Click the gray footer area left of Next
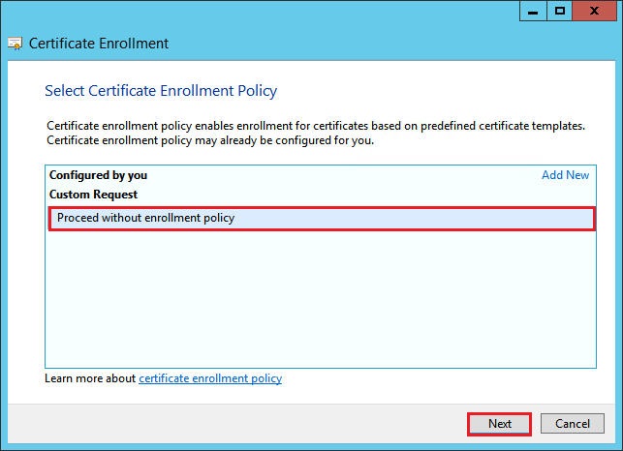This screenshot has height=451, width=623. (x=242, y=423)
